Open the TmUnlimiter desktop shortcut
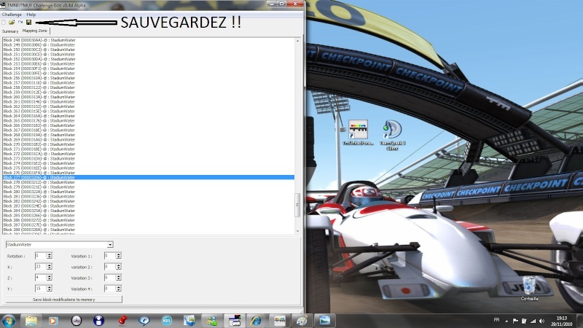 click(x=358, y=133)
